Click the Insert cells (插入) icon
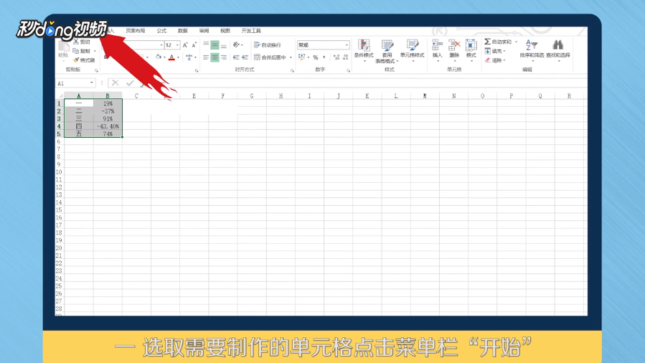The height and width of the screenshot is (363, 645). 437,45
